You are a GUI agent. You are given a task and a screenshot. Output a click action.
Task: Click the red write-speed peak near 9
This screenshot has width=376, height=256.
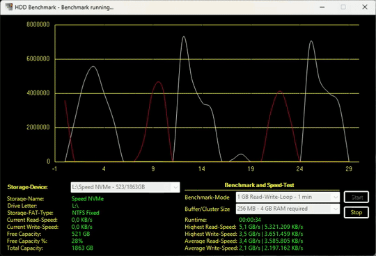158,82
